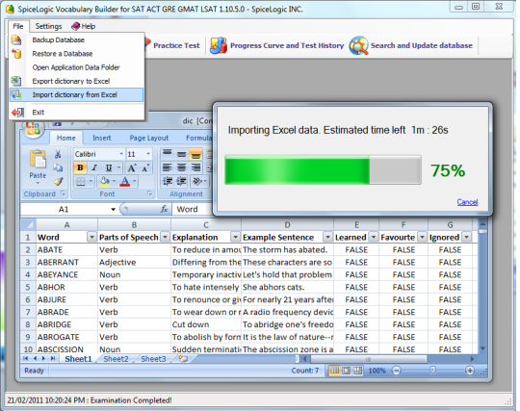This screenshot has height=411, width=520.
Task: Select the Sheet2 worksheet tab
Action: coord(116,359)
